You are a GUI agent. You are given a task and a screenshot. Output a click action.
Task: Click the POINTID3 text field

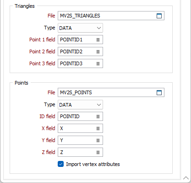pos(76,63)
